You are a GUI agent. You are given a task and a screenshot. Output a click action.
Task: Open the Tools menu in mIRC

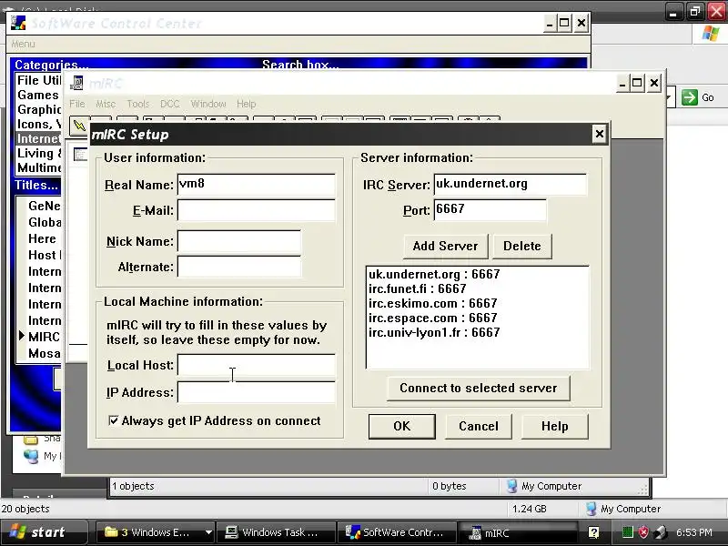coord(138,104)
